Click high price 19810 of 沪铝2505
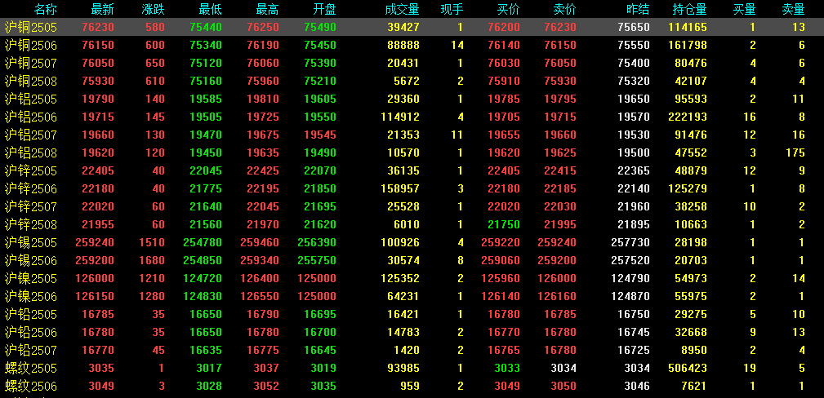This screenshot has width=824, height=398. [263, 99]
